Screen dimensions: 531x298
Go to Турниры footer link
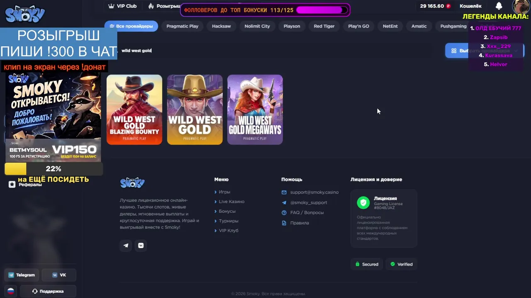click(229, 221)
